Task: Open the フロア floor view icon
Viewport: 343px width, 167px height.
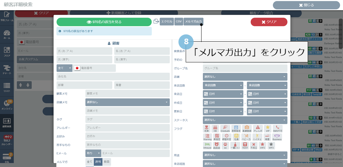Action: [x=7, y=52]
